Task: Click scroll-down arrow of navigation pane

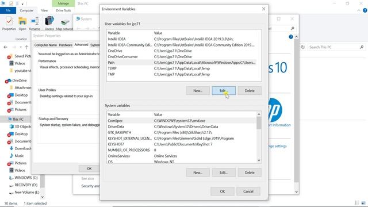Action: [43, 197]
